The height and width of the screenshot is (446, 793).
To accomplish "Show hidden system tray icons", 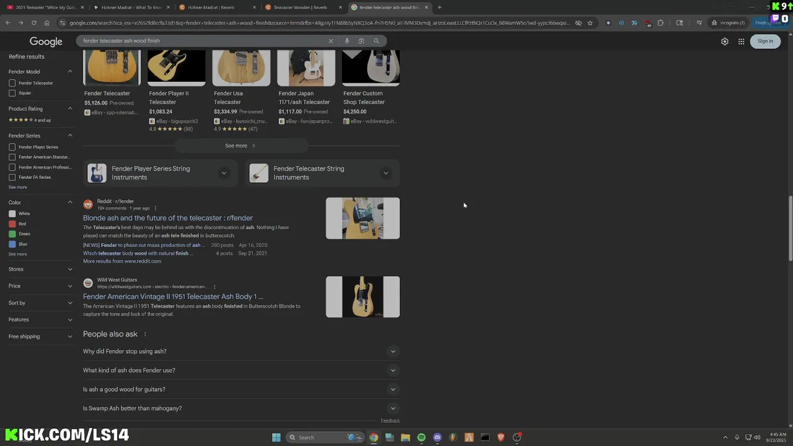I will (x=725, y=437).
